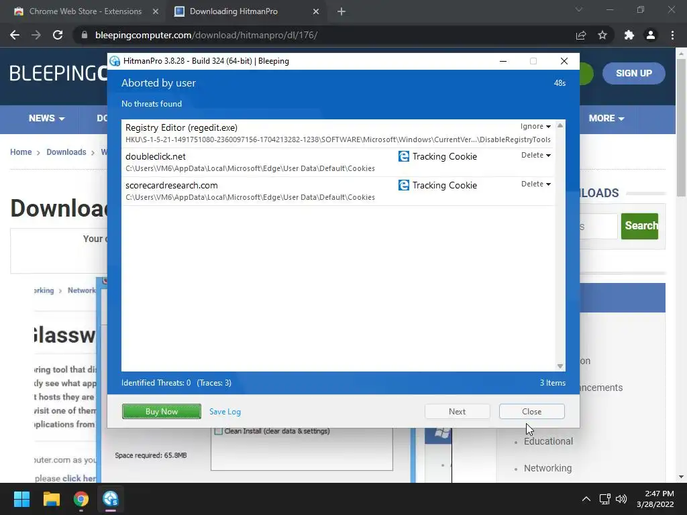
Task: Click the Save Log link
Action: (x=225, y=412)
